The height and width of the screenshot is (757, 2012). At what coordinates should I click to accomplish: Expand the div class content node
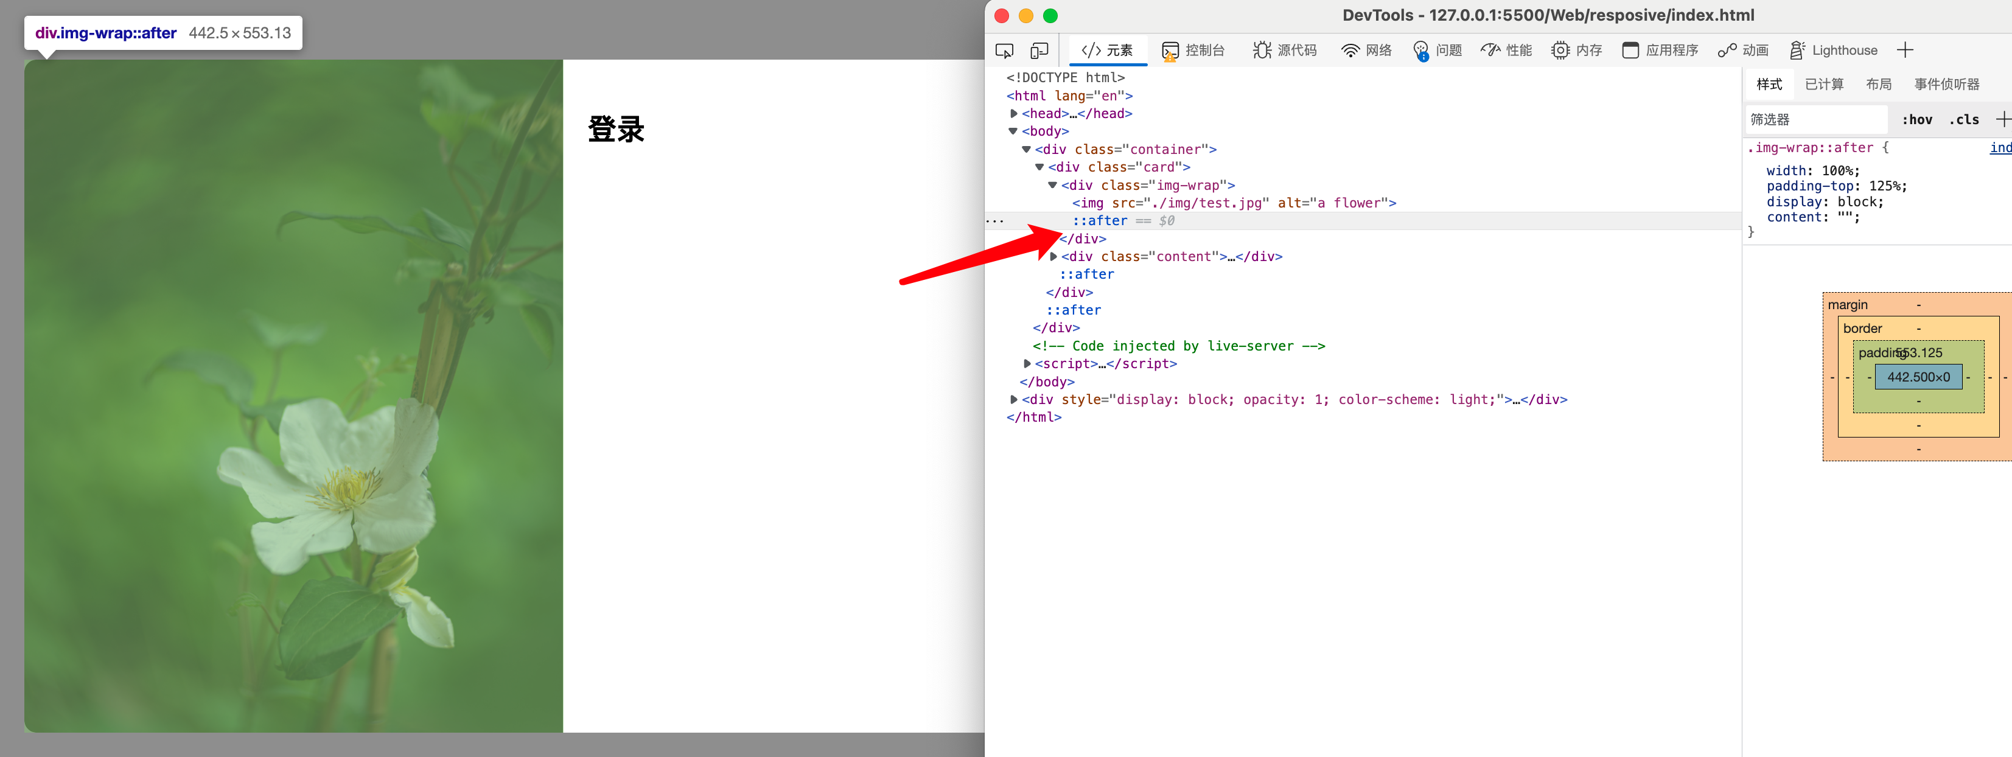click(x=1053, y=257)
